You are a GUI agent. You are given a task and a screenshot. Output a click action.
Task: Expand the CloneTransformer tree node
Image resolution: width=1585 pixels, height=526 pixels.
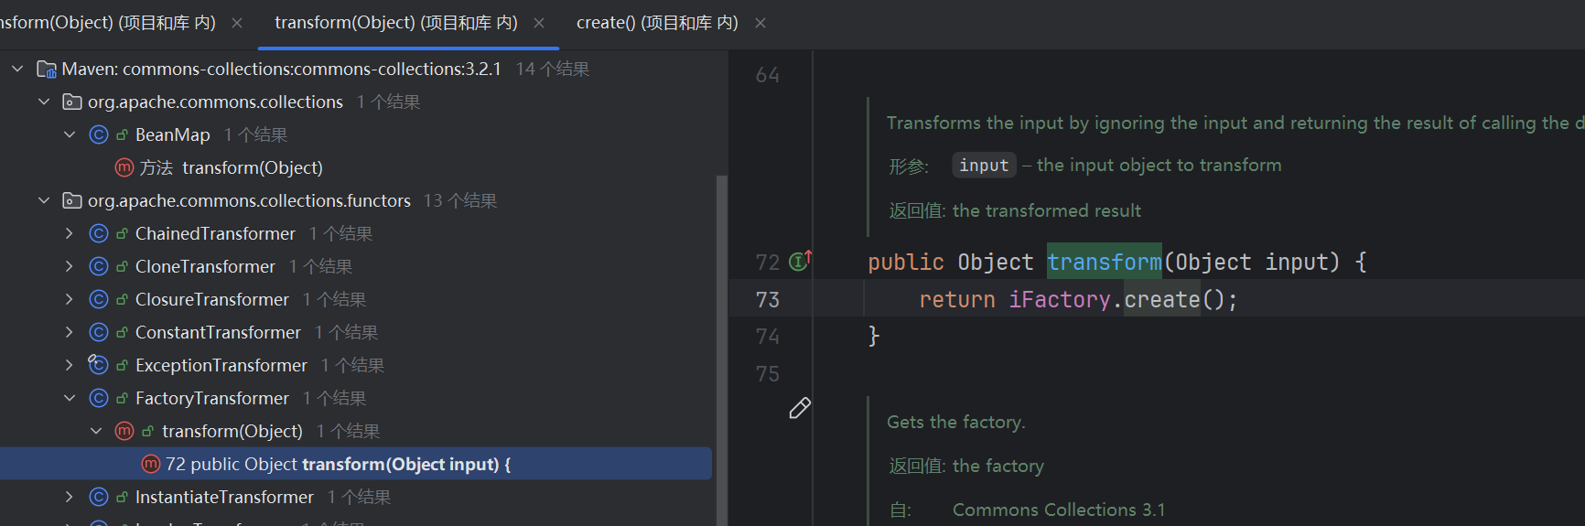tap(70, 267)
